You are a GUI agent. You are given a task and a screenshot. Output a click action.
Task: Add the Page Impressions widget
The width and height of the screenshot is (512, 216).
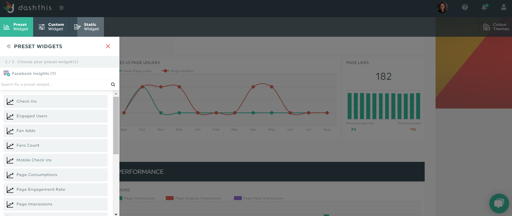55,204
